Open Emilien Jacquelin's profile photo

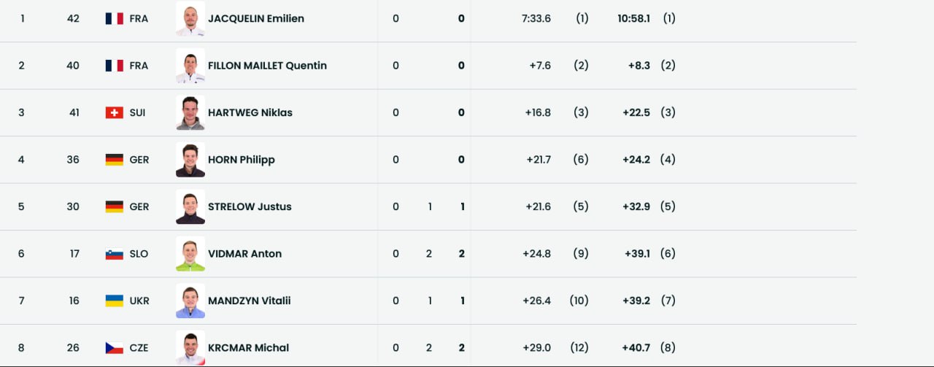pyautogui.click(x=190, y=19)
